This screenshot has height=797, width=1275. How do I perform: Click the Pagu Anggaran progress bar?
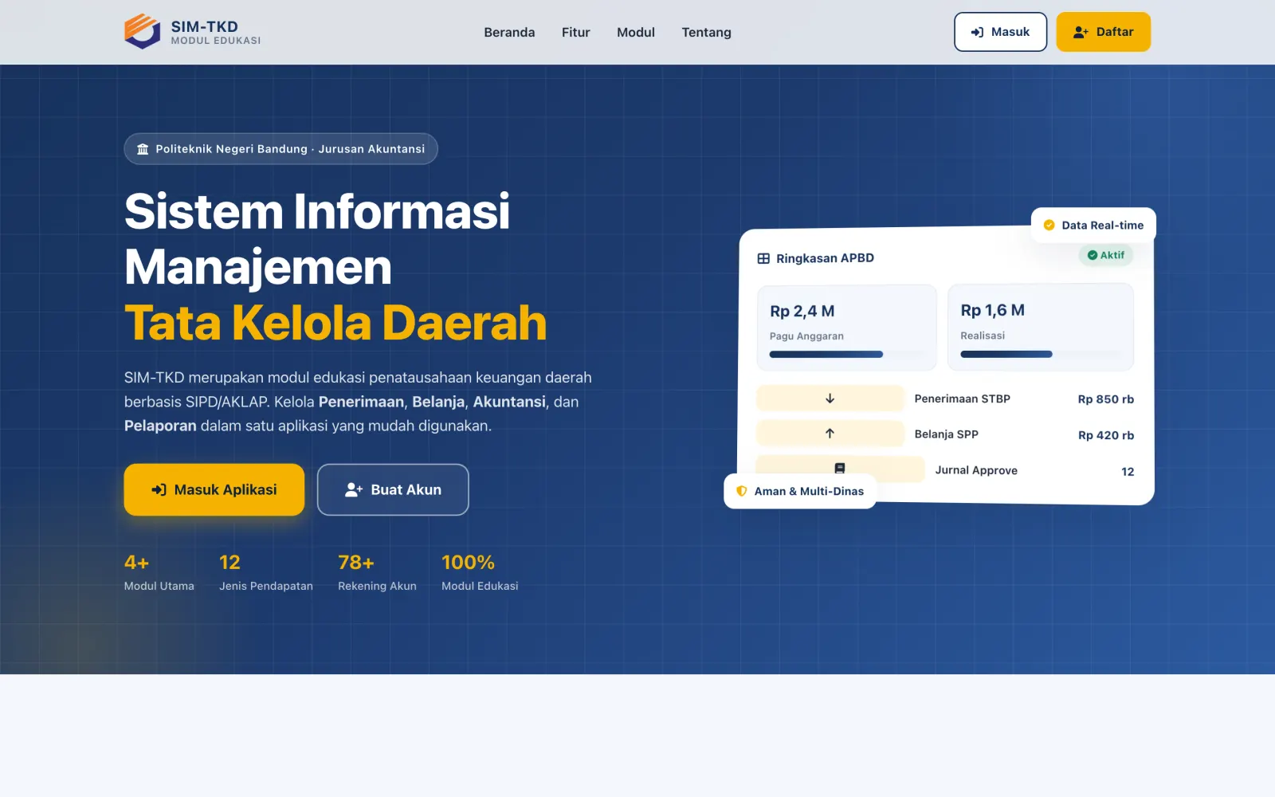[847, 355]
